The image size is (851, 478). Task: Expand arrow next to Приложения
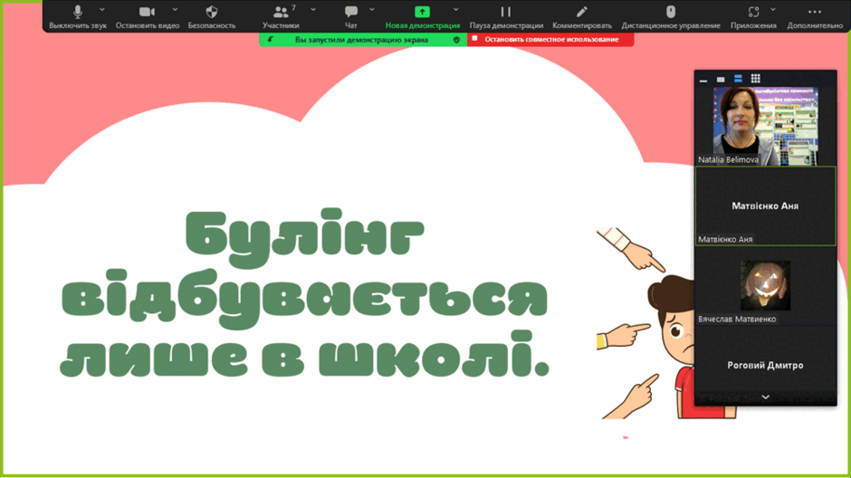[773, 10]
